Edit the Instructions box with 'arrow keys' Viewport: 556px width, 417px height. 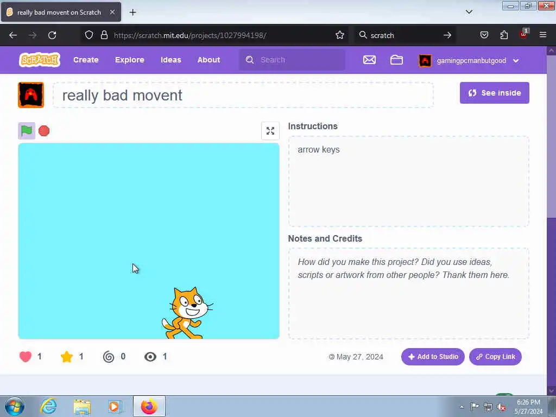pyautogui.click(x=408, y=181)
